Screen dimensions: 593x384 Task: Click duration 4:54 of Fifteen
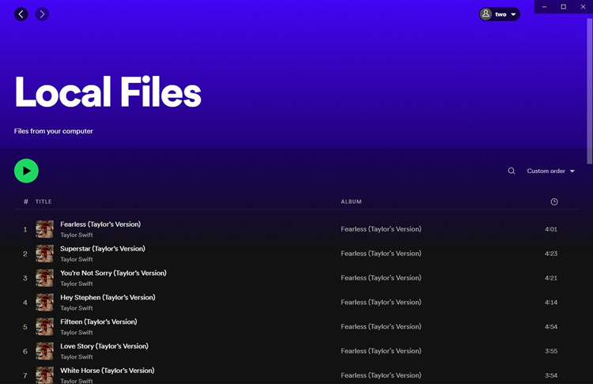(x=551, y=326)
